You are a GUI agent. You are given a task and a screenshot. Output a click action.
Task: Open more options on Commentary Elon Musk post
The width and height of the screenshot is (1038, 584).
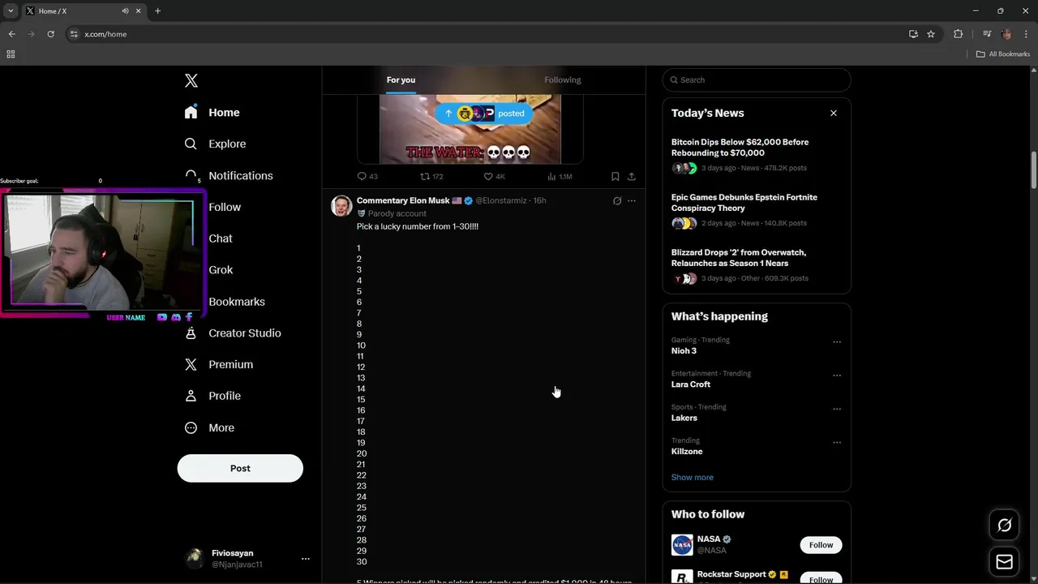[632, 200]
